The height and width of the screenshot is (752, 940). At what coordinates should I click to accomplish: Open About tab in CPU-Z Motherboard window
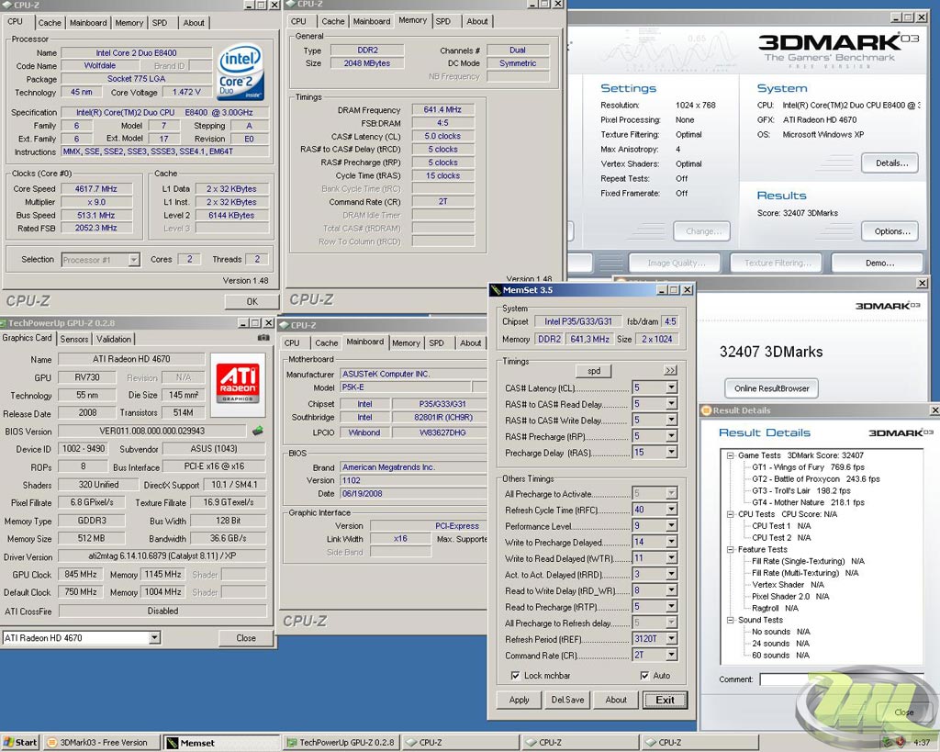[471, 343]
